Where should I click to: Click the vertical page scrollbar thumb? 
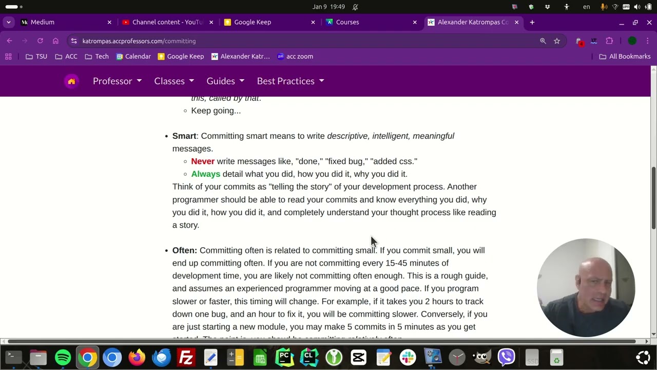(x=653, y=198)
